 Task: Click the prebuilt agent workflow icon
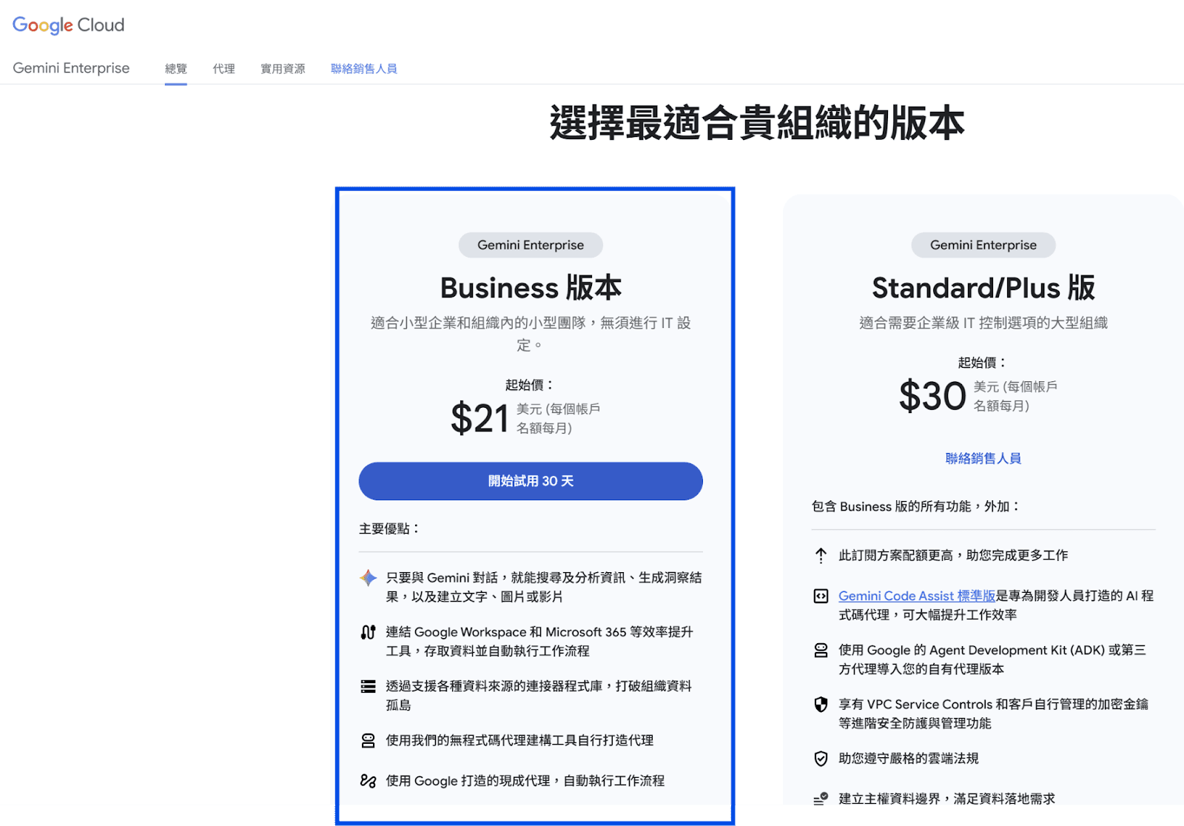pyautogui.click(x=368, y=781)
